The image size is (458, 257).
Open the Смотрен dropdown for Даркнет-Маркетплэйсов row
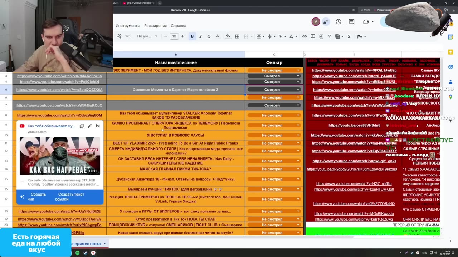click(274, 90)
